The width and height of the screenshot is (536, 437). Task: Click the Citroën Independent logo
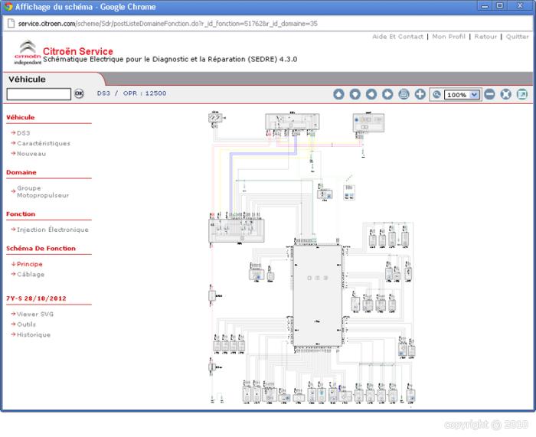pos(28,52)
